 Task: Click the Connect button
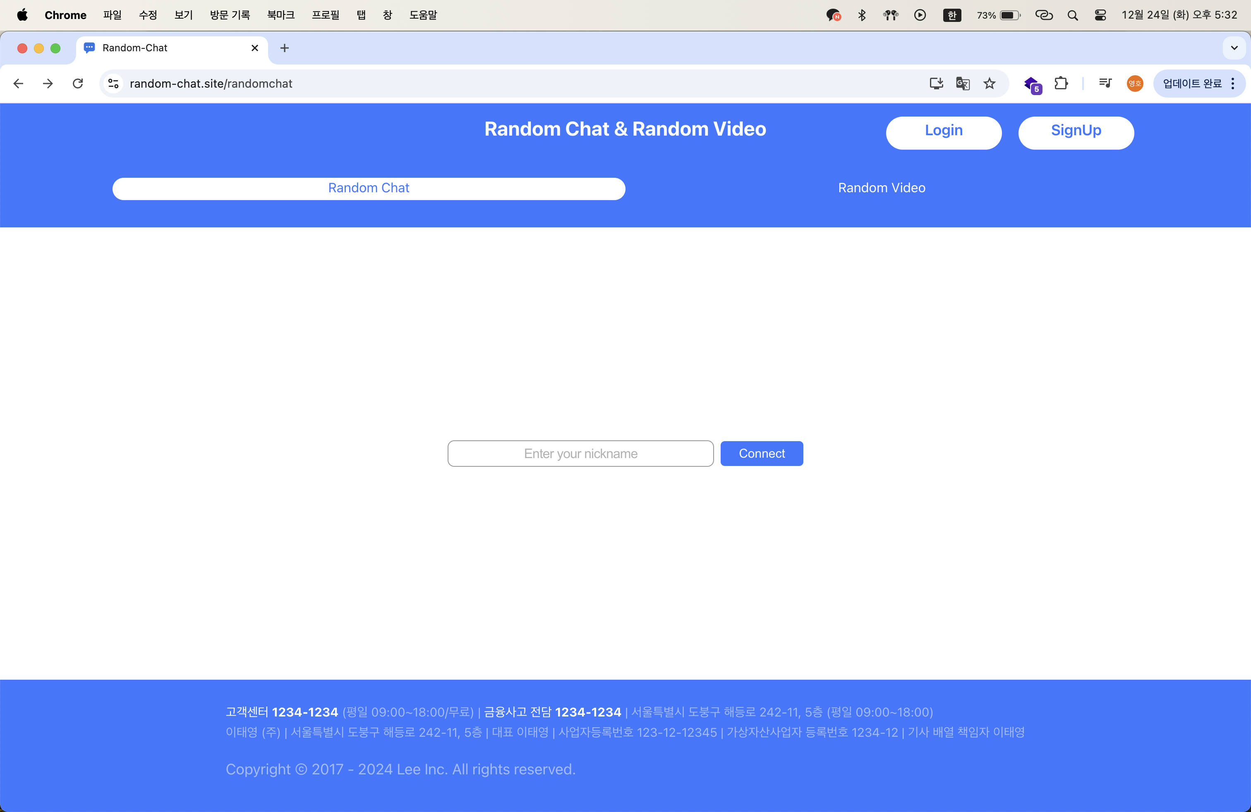(x=762, y=453)
